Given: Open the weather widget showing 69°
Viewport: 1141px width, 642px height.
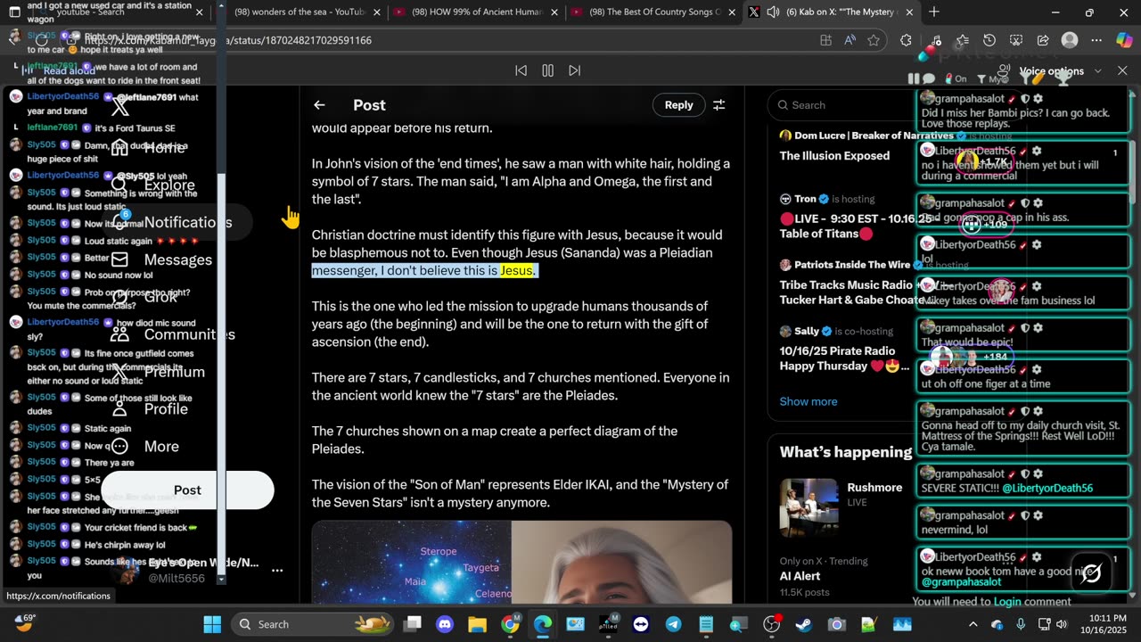Looking at the screenshot, I should pyautogui.click(x=24, y=621).
